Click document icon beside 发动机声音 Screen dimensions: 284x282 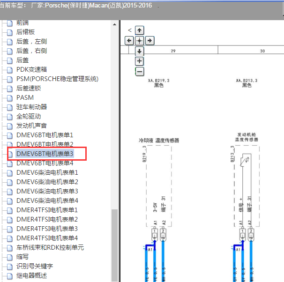(x=10, y=126)
